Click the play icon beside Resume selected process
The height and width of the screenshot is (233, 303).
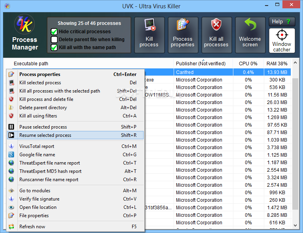[x=11, y=135]
